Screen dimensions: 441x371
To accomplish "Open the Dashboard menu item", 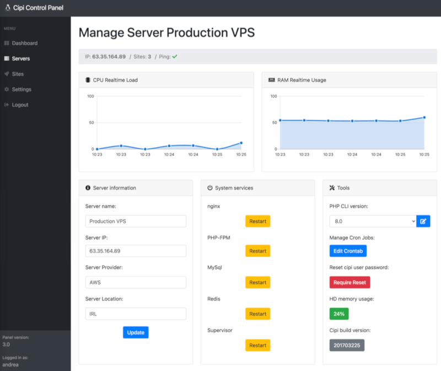I will (x=24, y=43).
